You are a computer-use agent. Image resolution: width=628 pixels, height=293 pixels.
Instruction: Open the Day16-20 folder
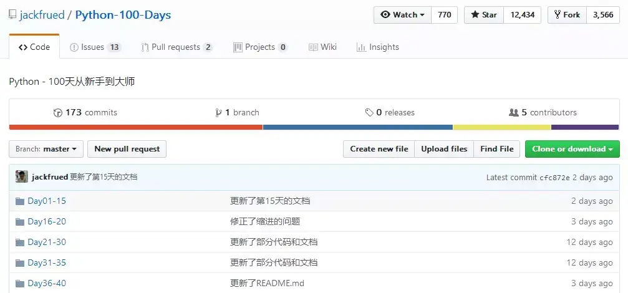point(47,221)
